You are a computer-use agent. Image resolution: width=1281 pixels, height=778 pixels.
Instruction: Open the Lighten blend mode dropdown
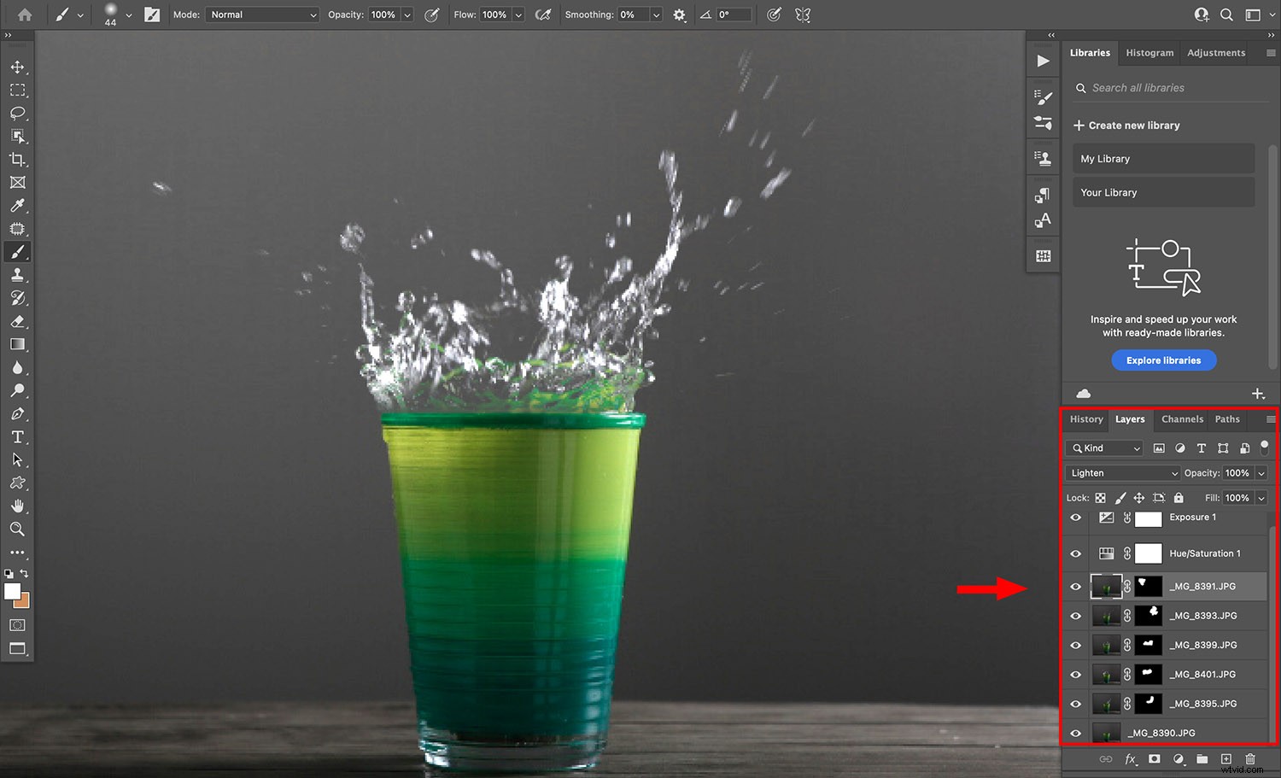point(1121,472)
